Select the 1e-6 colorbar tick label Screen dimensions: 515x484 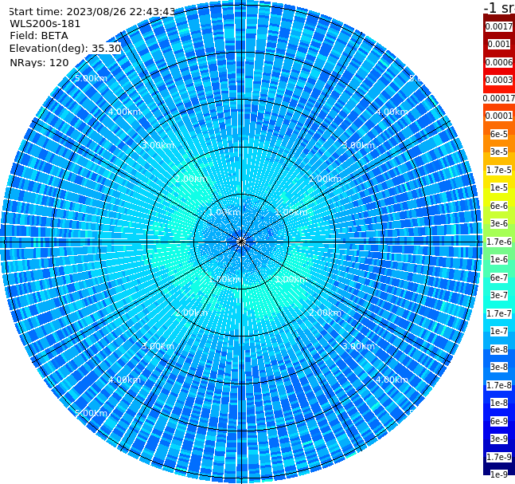(499, 259)
